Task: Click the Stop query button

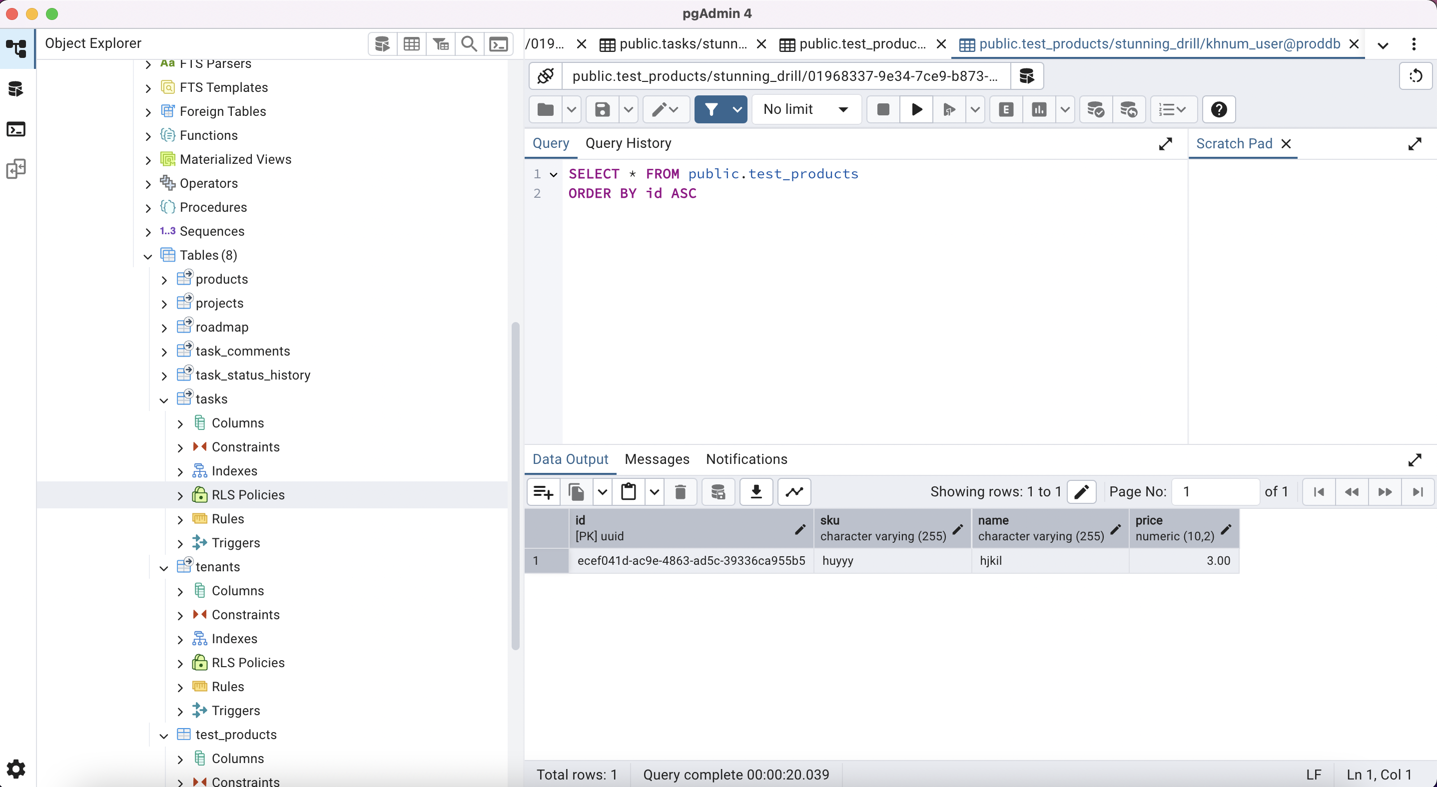Action: click(883, 109)
